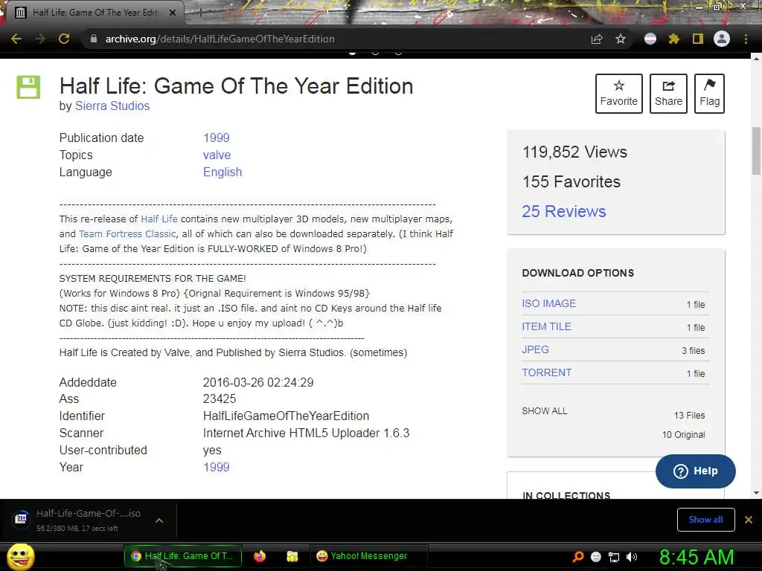Close the Half Life browser tab
762x571 pixels.
(173, 13)
